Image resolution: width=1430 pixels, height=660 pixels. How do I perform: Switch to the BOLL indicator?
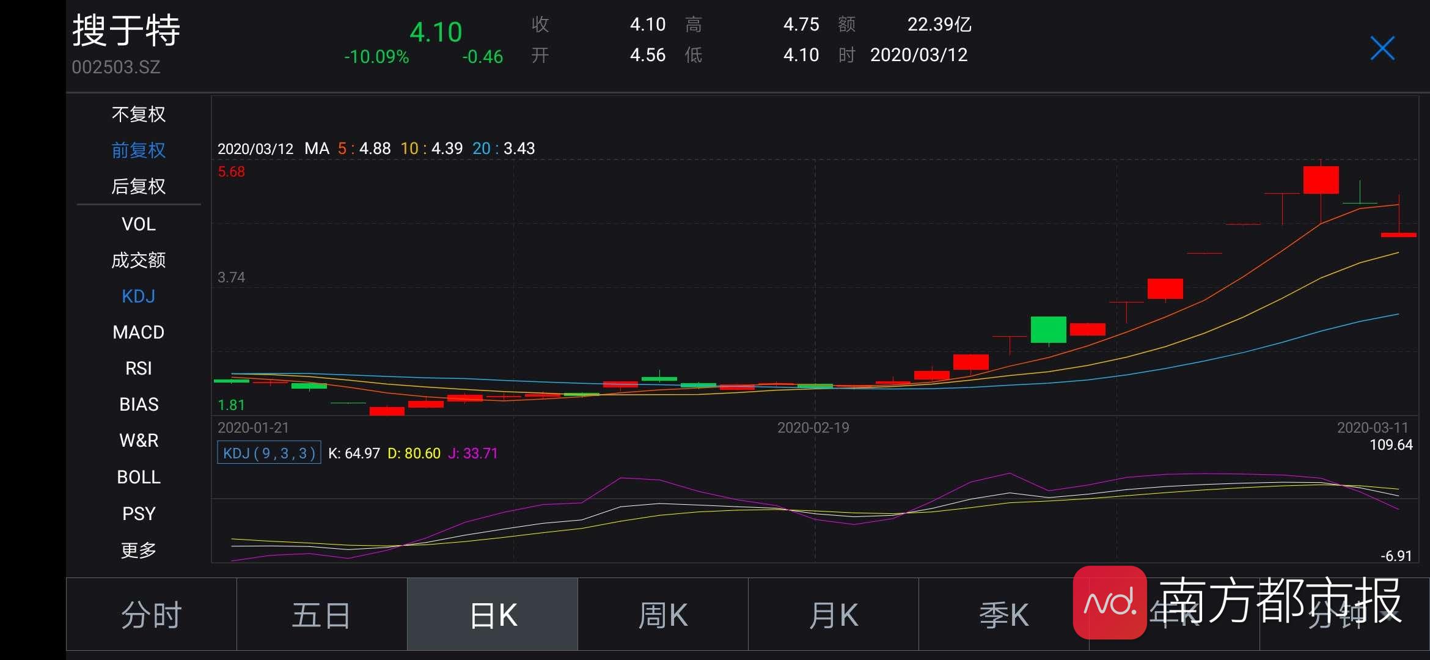pos(139,477)
